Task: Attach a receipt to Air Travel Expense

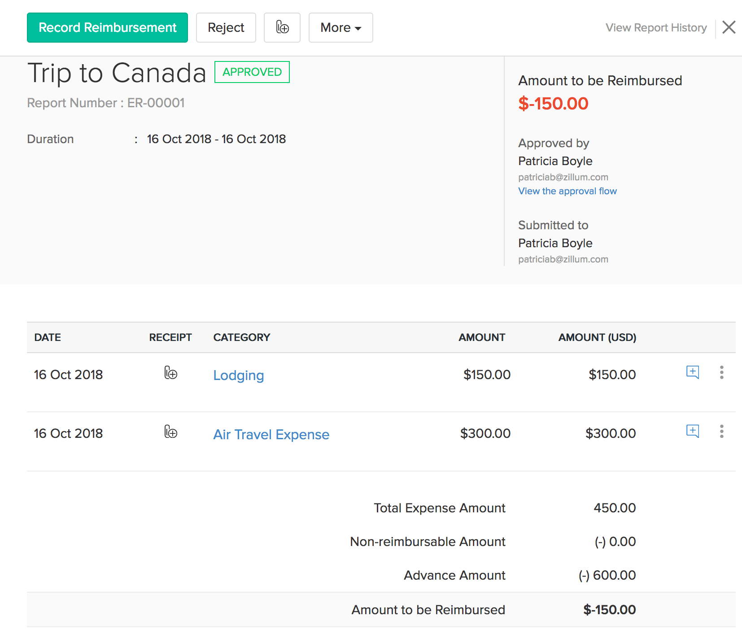Action: click(170, 432)
